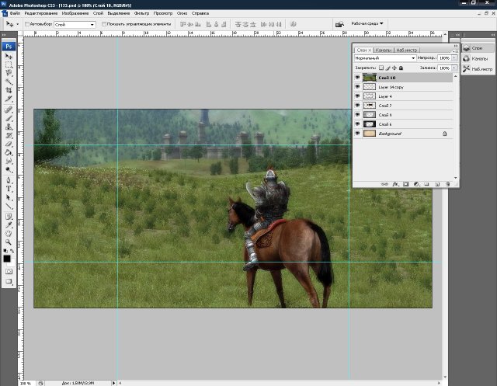Viewport: 497px width, 386px height.
Task: Select the Zoom magnifier tool
Action: [9, 242]
